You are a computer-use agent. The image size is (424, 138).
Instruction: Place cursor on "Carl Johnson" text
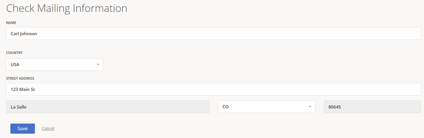[x=24, y=34]
